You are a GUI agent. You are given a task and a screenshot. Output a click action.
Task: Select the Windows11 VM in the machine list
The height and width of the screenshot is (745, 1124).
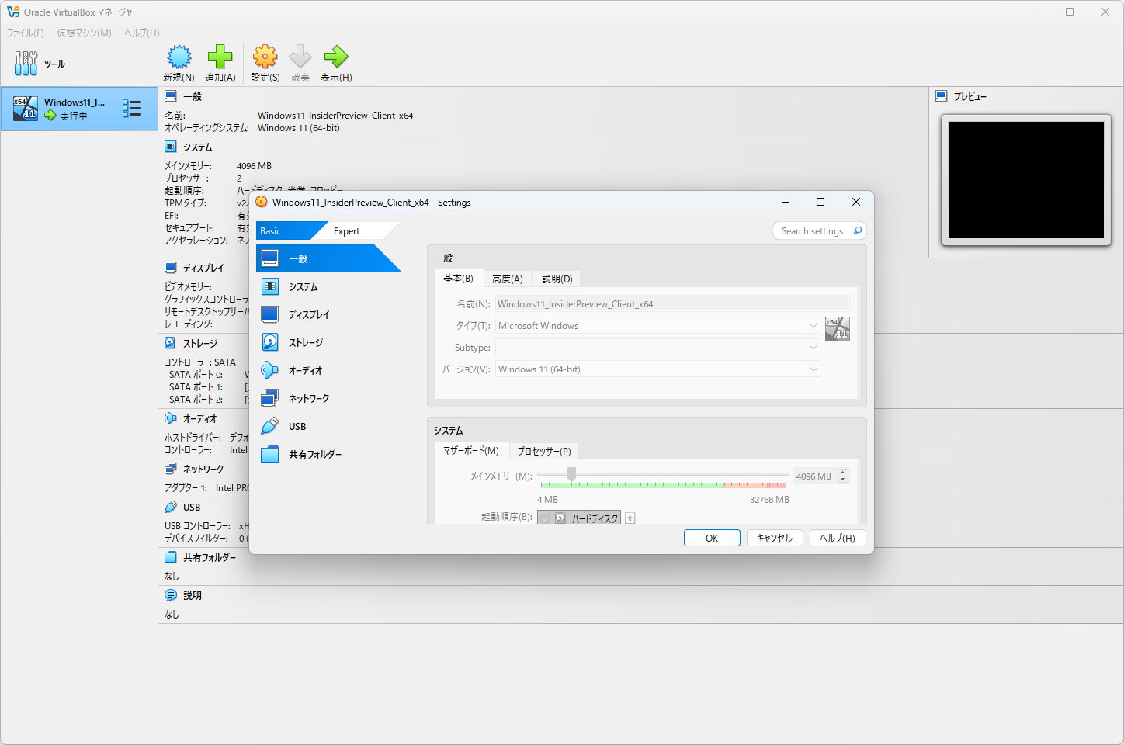78,109
